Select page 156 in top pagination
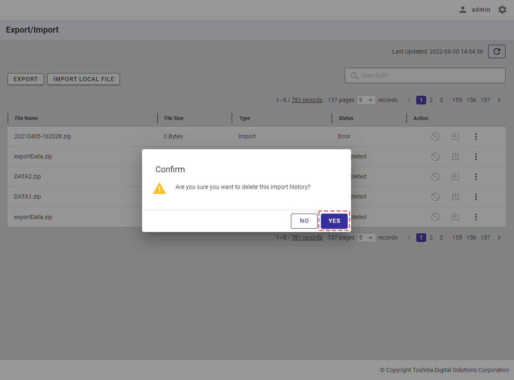This screenshot has width=514, height=380. click(x=471, y=100)
